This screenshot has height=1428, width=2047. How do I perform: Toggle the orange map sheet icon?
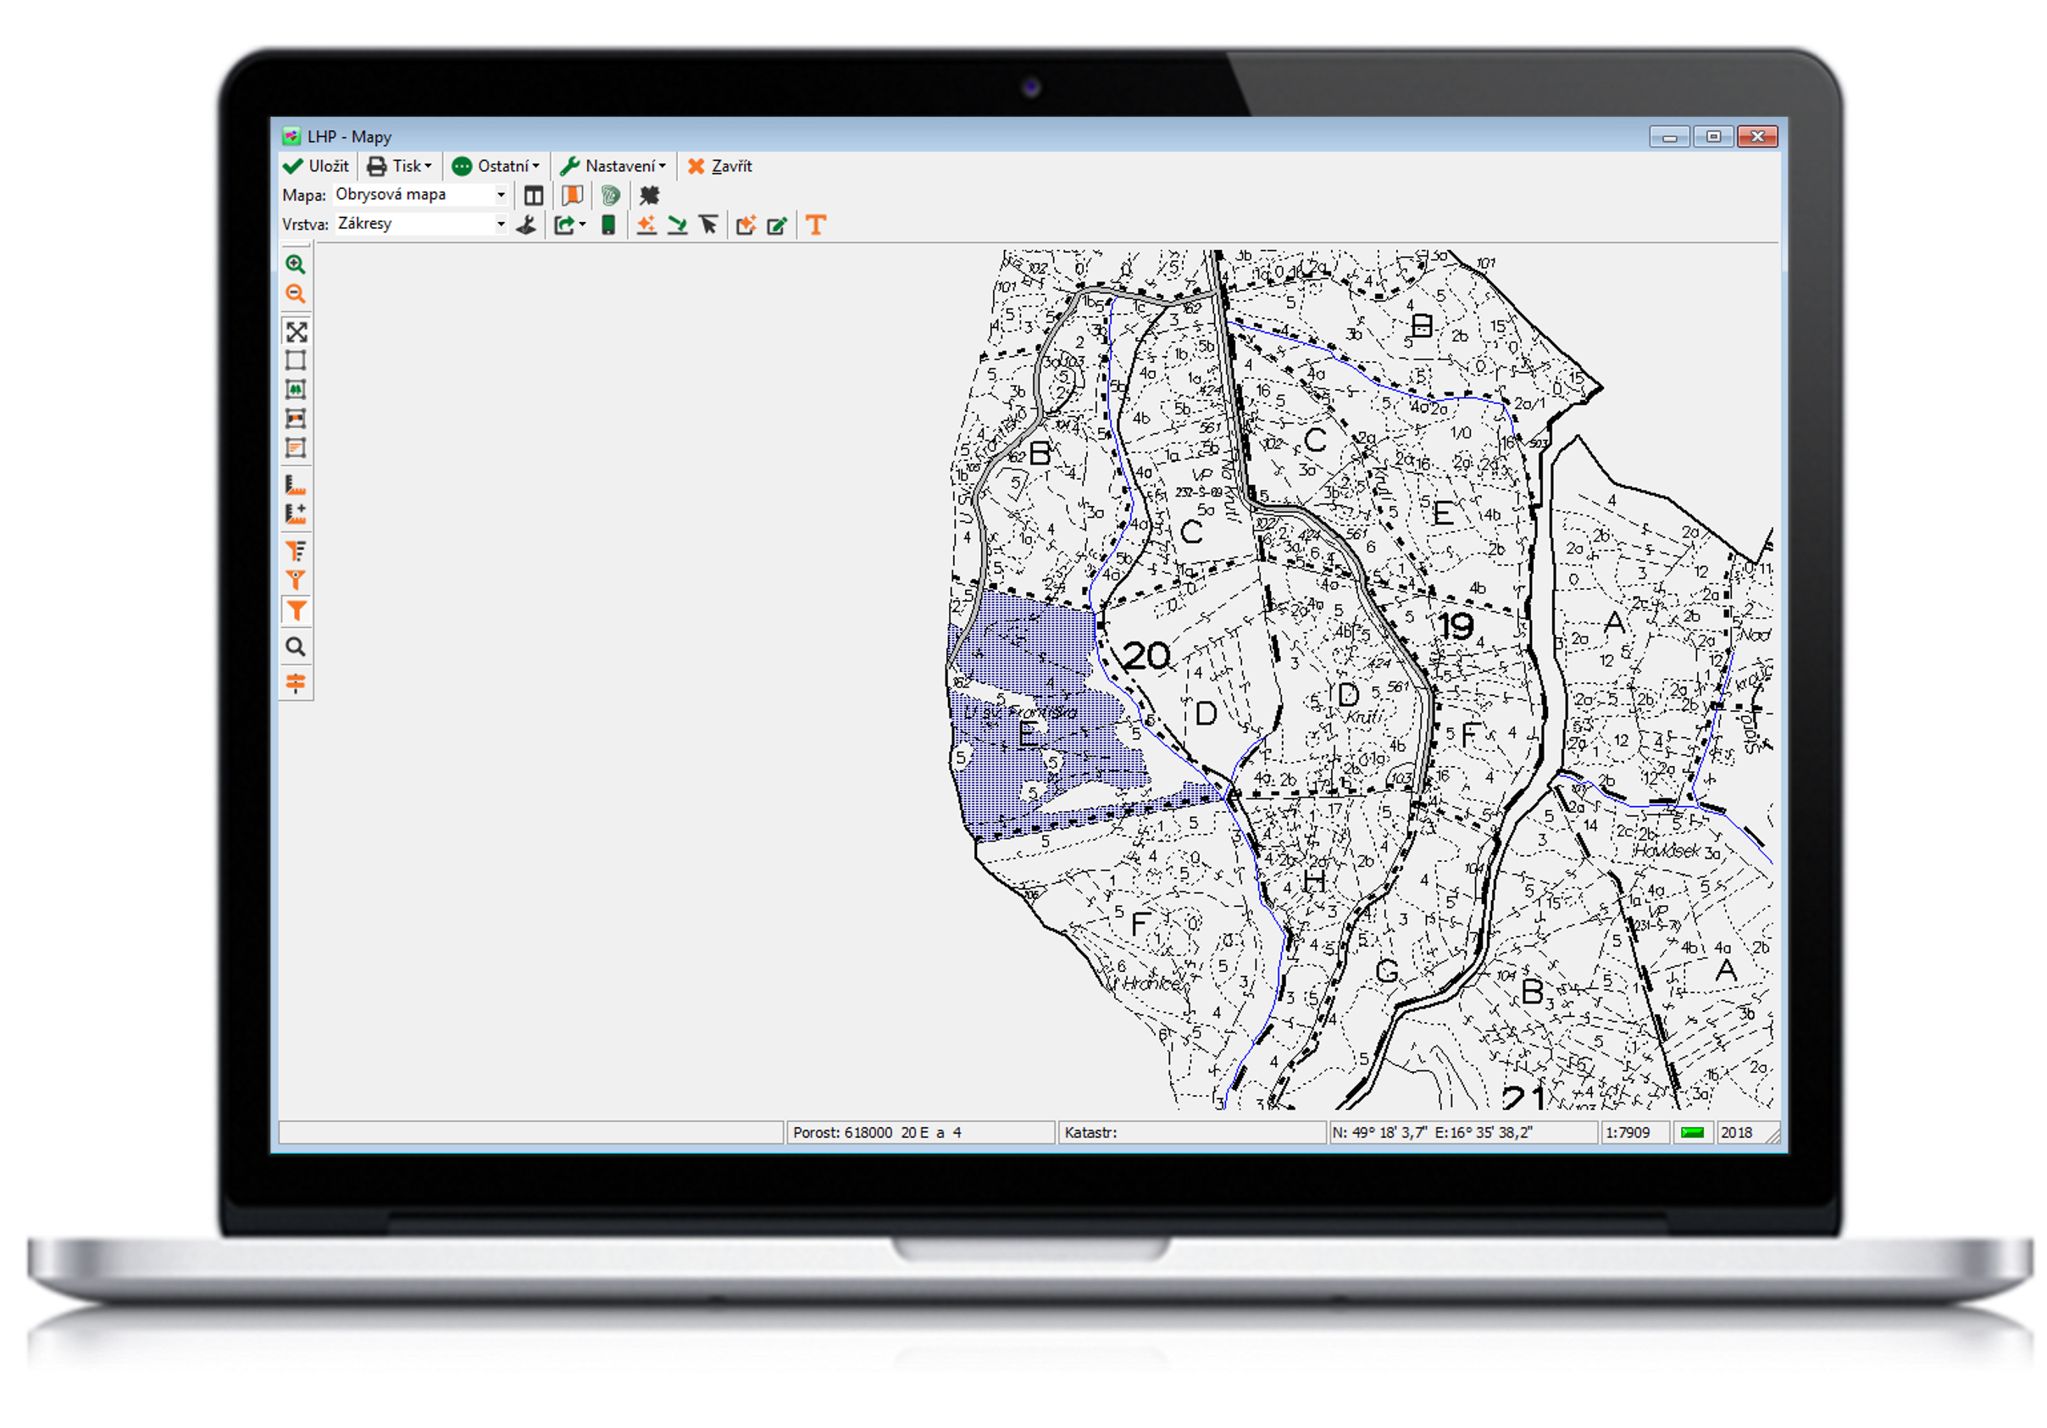coord(573,195)
